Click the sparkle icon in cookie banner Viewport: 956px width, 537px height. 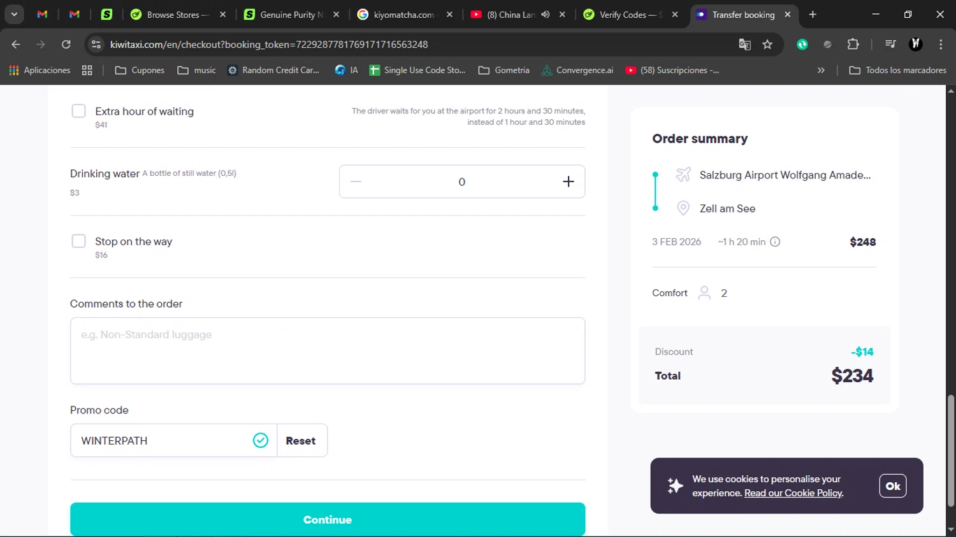pyautogui.click(x=675, y=486)
